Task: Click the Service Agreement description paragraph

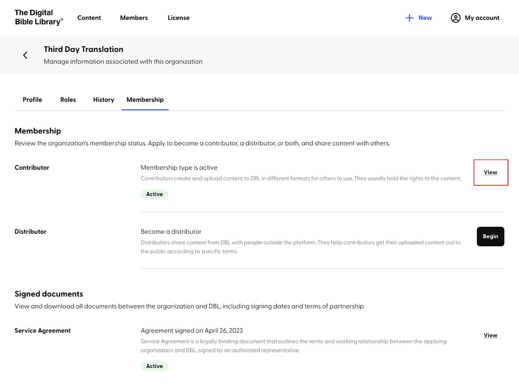Action: pyautogui.click(x=294, y=346)
